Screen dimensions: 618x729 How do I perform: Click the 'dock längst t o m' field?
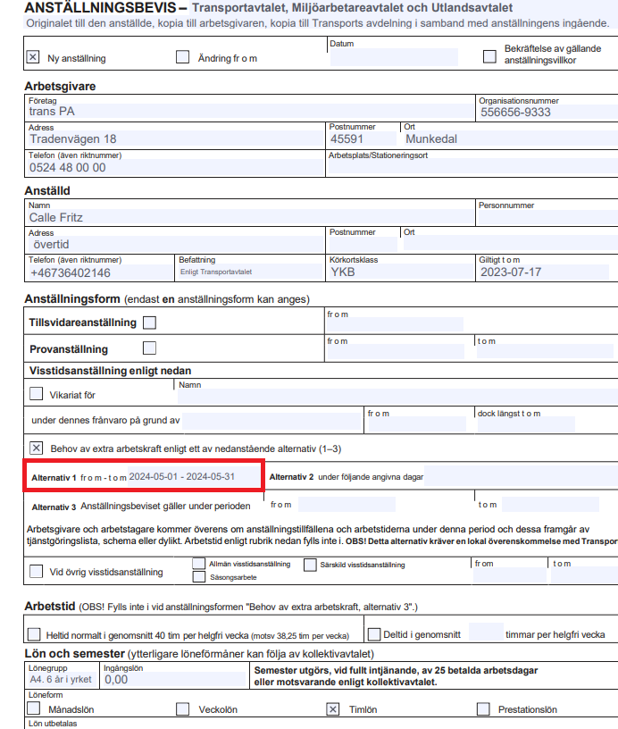[x=527, y=423]
